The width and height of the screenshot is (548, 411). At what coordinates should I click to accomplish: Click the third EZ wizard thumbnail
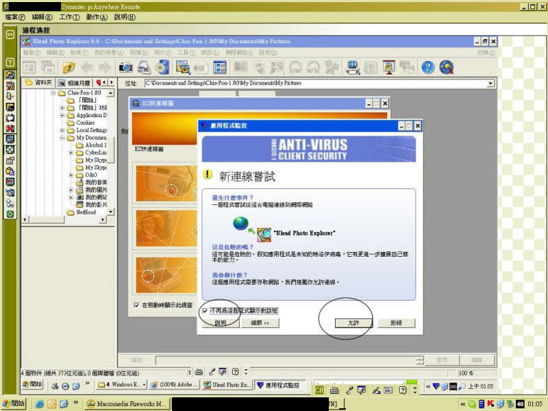click(166, 275)
